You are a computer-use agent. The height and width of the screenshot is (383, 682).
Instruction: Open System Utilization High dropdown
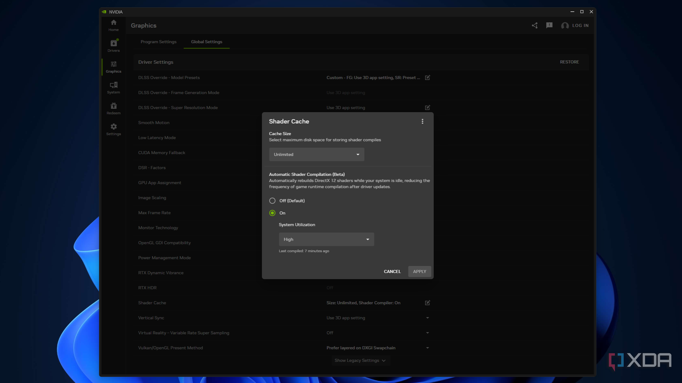[x=326, y=239]
